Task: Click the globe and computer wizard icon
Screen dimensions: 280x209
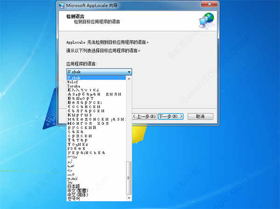Action: (207, 20)
